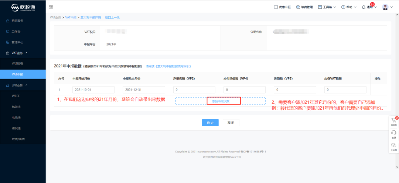Open the 购物车 shopping cart

click(394, 122)
